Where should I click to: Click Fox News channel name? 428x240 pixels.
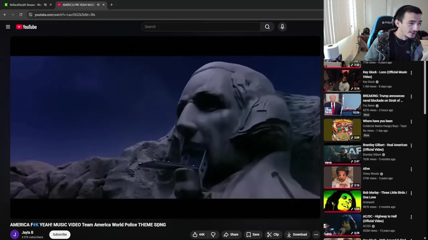pyautogui.click(x=368, y=106)
